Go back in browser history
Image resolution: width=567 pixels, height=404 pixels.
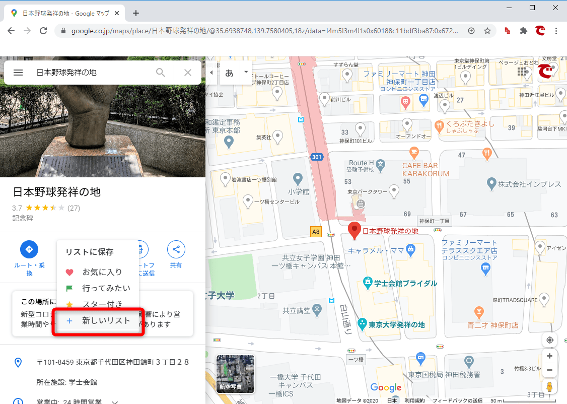tap(11, 31)
